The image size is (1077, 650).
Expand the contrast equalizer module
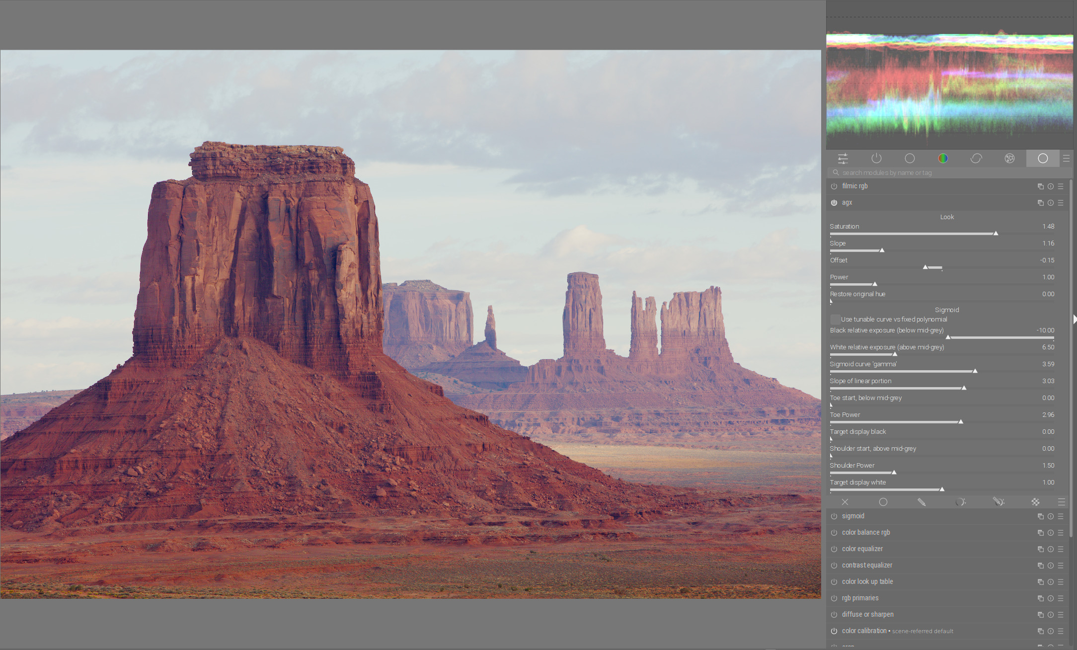pyautogui.click(x=867, y=566)
